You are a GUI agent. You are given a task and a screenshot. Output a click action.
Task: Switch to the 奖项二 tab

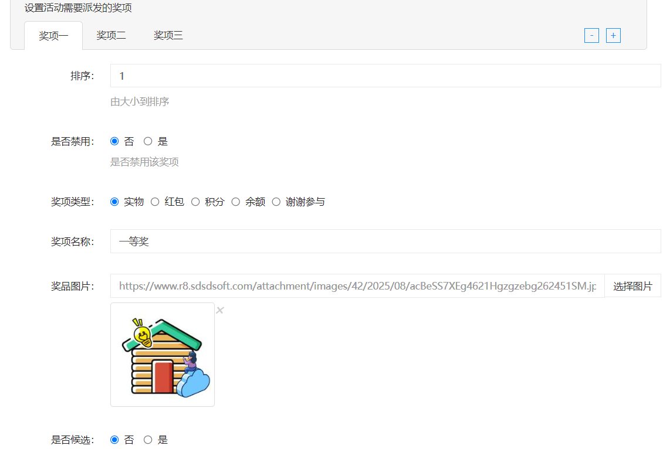coord(111,35)
